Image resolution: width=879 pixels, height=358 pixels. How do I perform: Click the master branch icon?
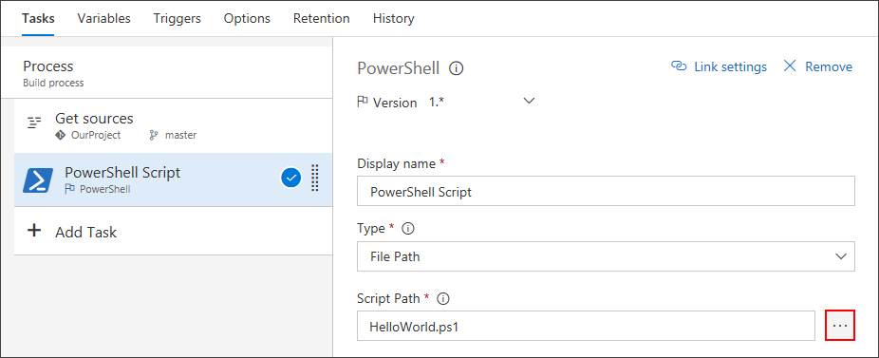coord(154,135)
